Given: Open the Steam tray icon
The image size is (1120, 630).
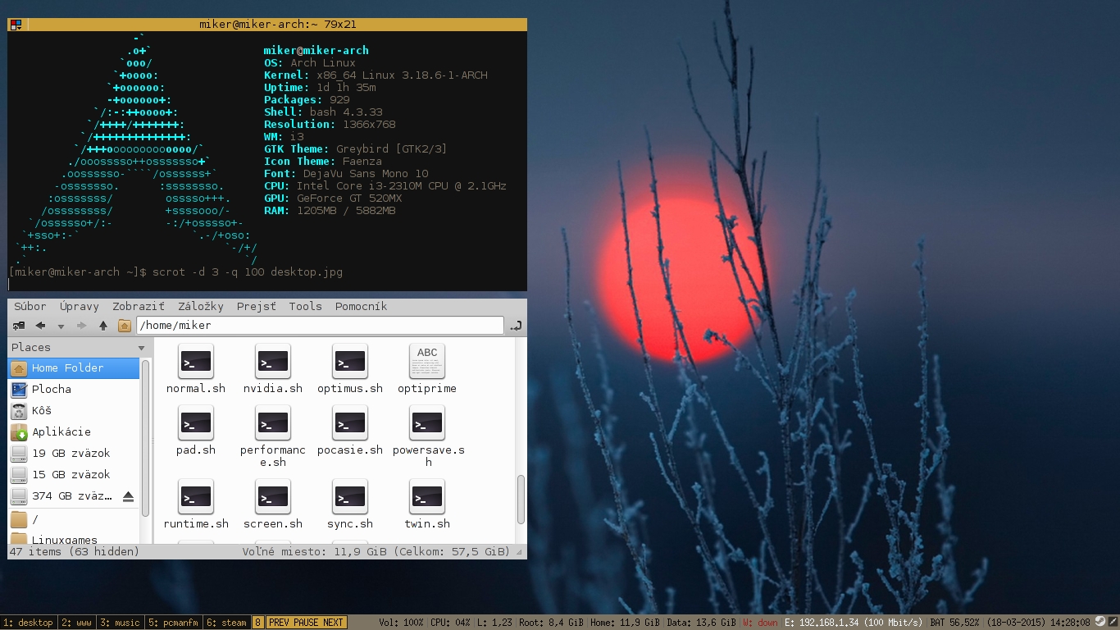Looking at the screenshot, I should tap(1100, 623).
